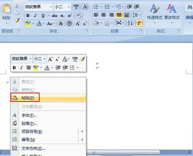Choose 文字方向(X)... in context menu
The height and width of the screenshot is (156, 193).
48,148
